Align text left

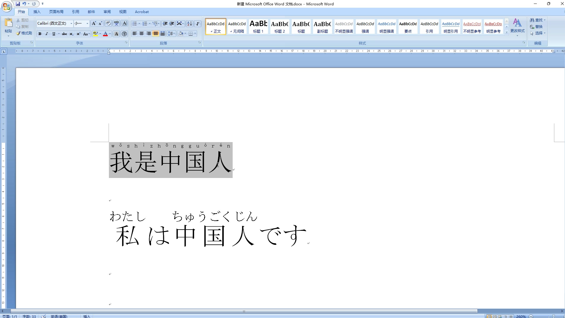click(134, 34)
